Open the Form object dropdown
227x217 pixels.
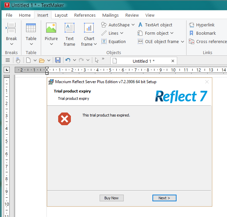click(x=155, y=33)
